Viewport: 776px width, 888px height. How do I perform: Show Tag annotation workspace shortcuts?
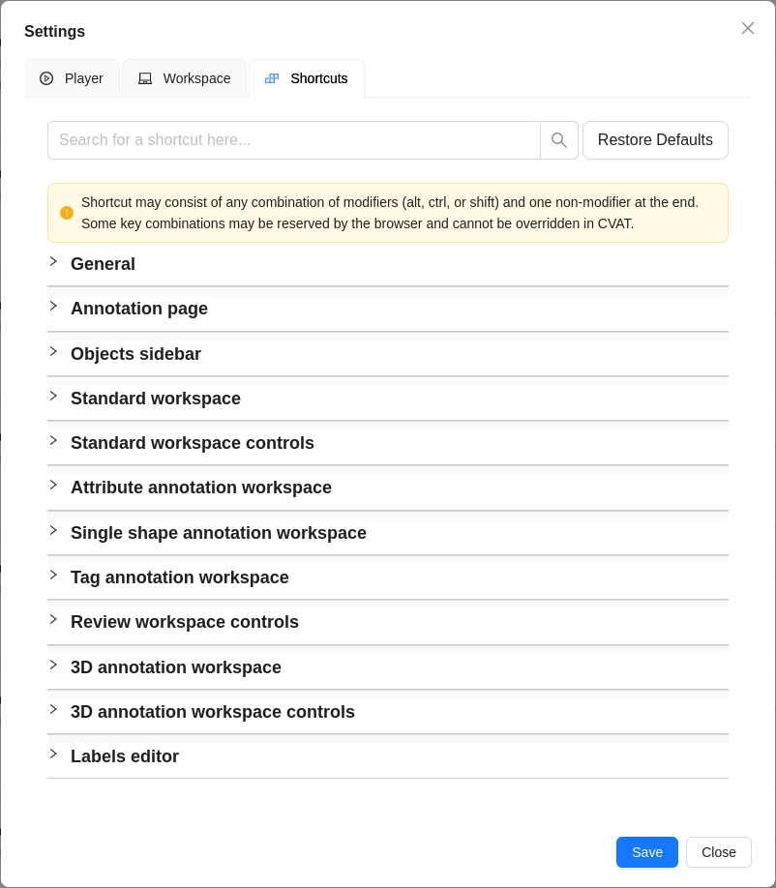(180, 577)
